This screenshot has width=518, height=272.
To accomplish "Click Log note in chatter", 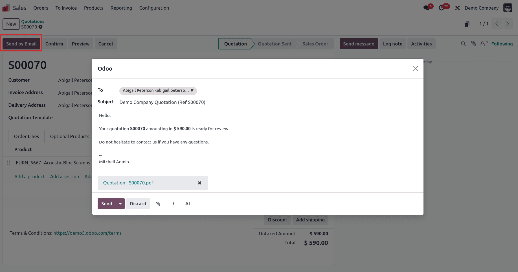I will click(x=393, y=44).
